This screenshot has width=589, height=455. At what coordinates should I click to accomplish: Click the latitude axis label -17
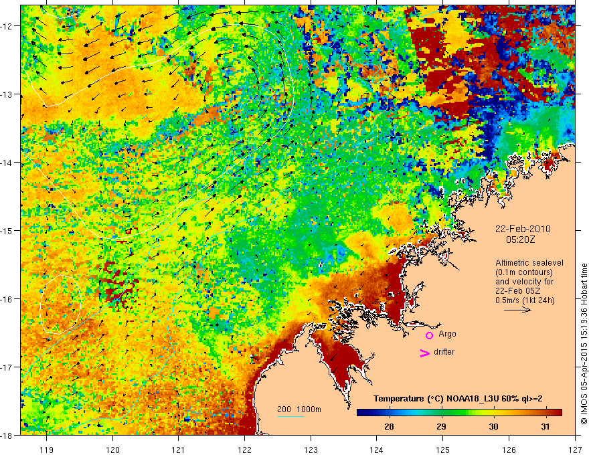pyautogui.click(x=7, y=367)
